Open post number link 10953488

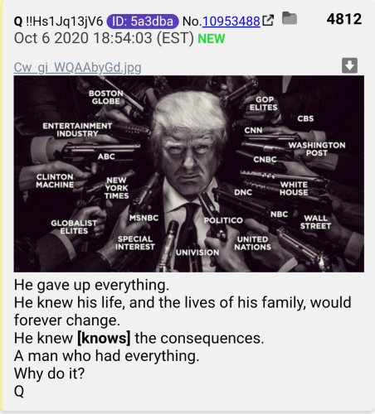(x=231, y=22)
